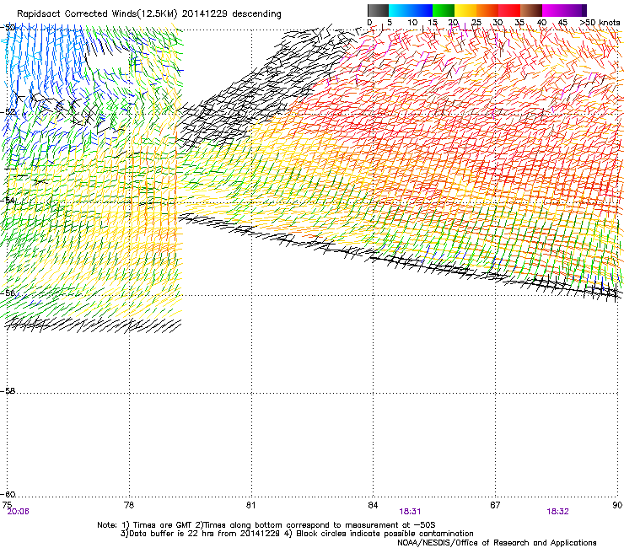Click the latitude -54 axis label
Image resolution: width=624 pixels, height=548 pixels.
point(8,200)
